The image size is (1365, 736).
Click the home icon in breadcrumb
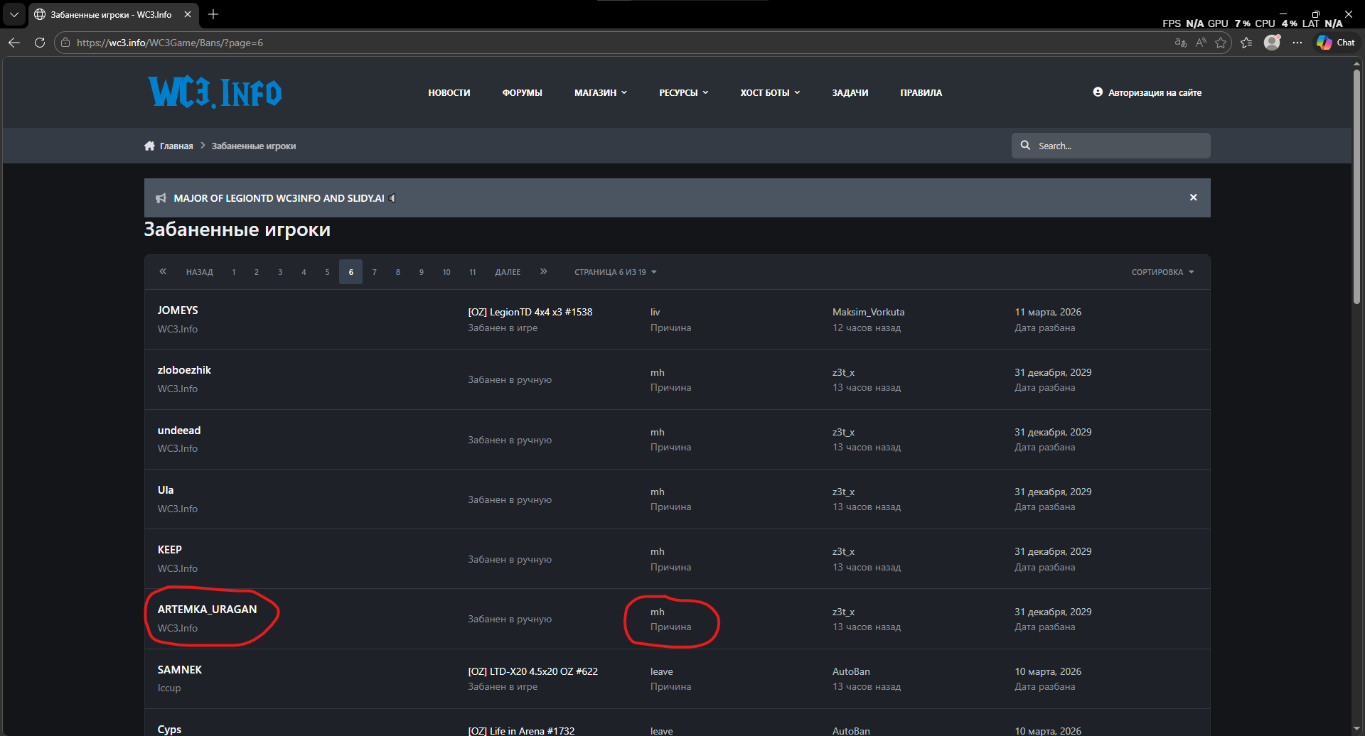point(149,146)
